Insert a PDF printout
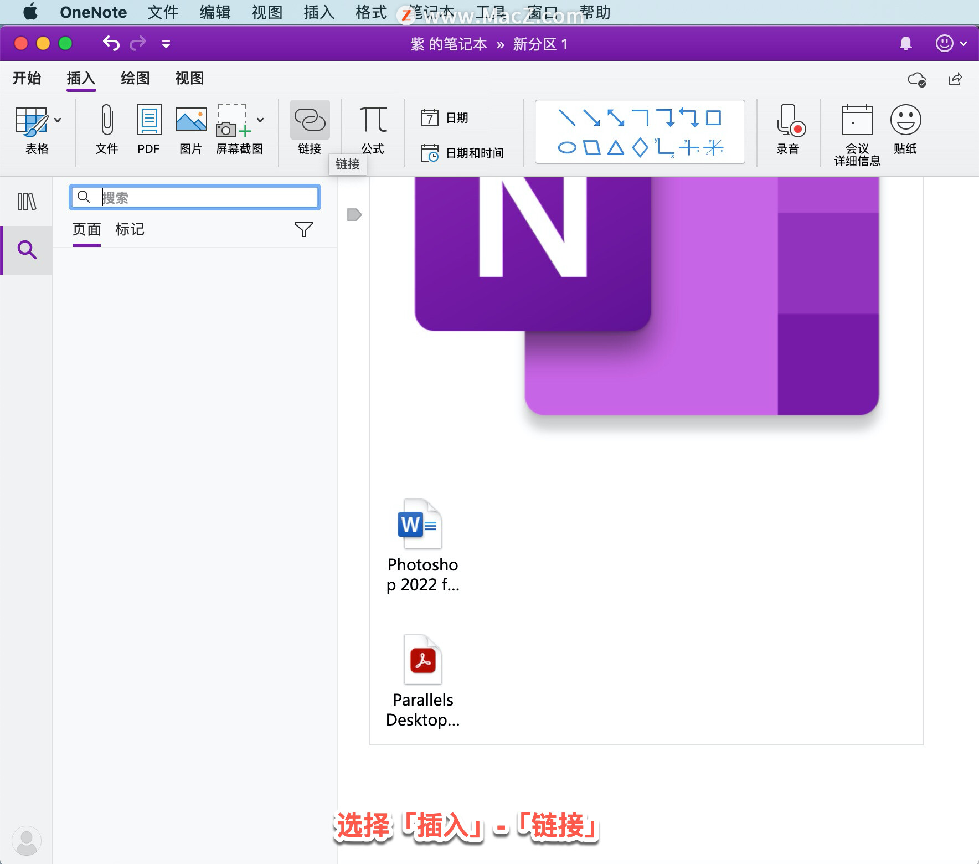979x864 pixels. [149, 130]
